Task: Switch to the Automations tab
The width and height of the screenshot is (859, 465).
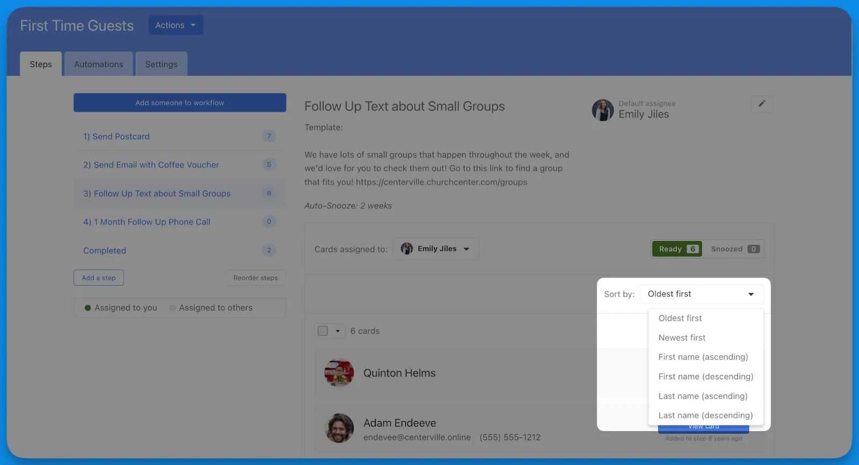Action: 99,64
